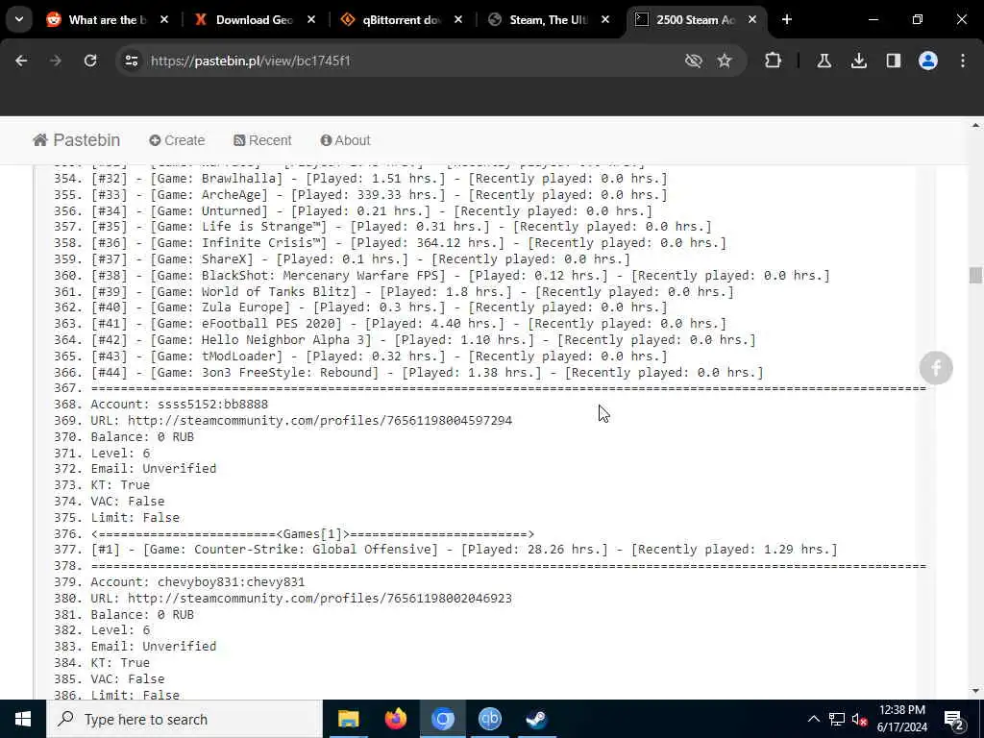
Task: Open qBittorrent from the taskbar
Action: pos(489,719)
